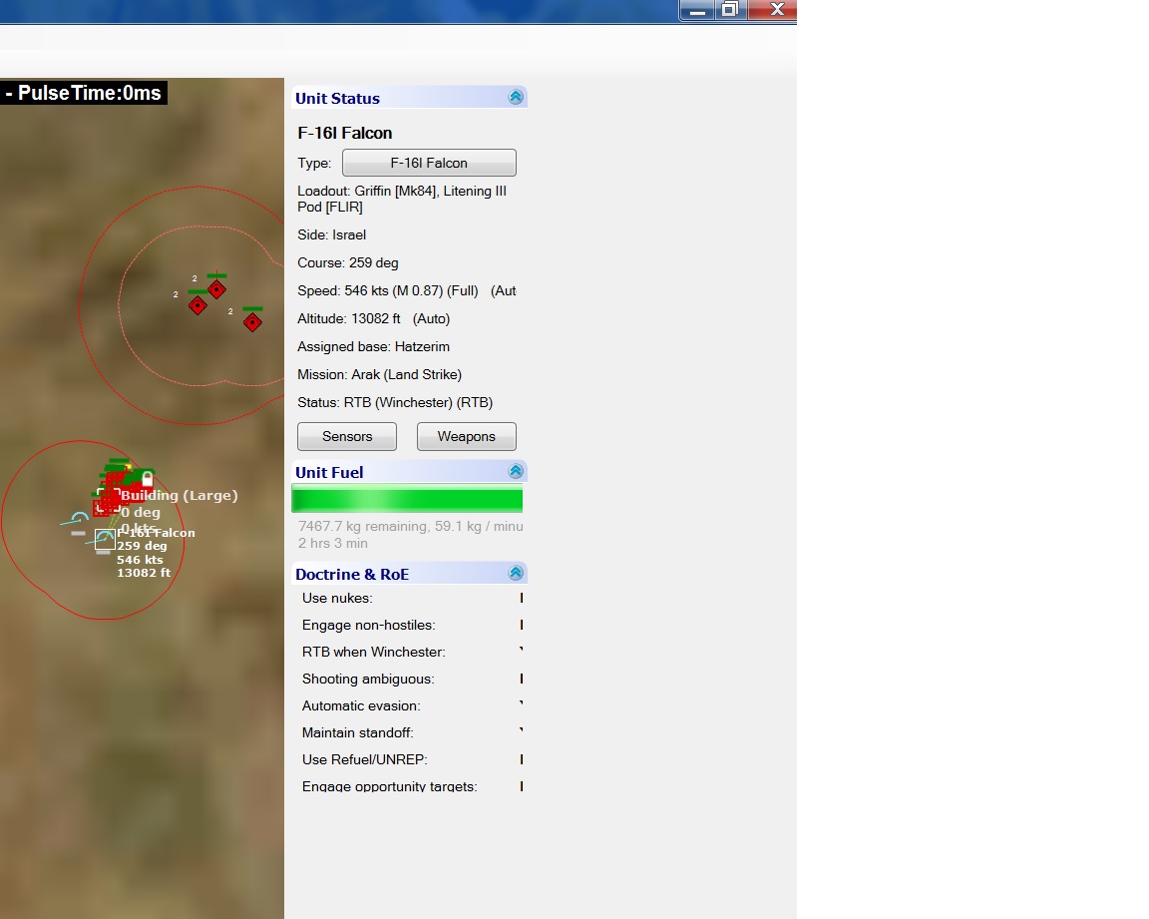
Task: Click the white padlock icon on the map
Action: coord(148,479)
